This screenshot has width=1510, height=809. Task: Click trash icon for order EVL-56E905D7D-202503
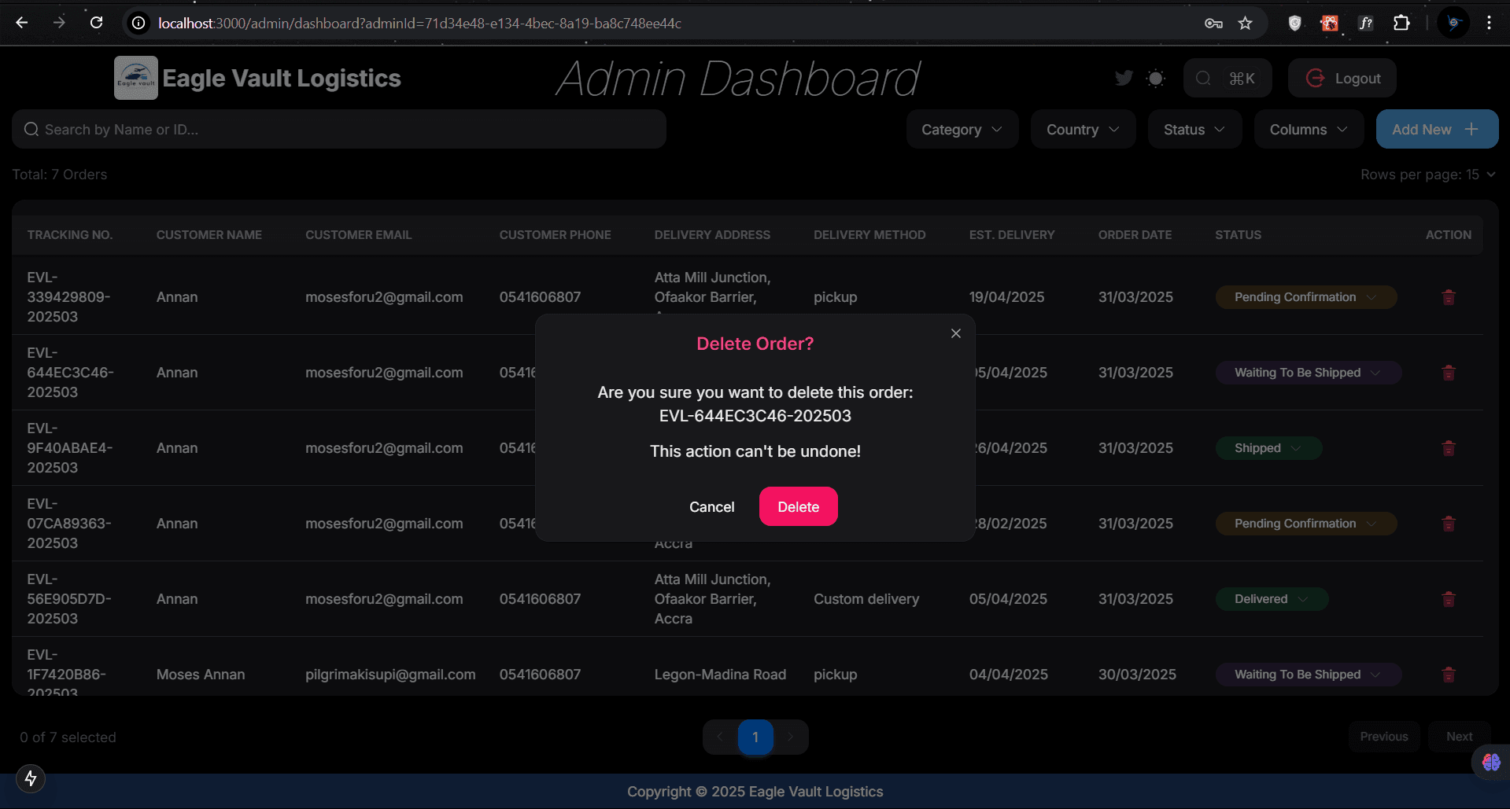coord(1448,599)
